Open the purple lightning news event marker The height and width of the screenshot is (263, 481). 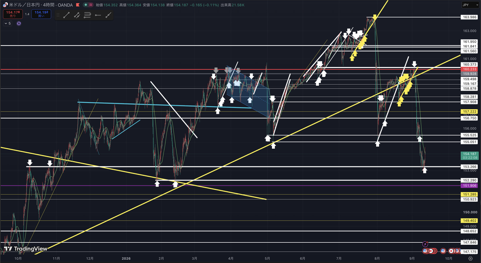(425, 244)
